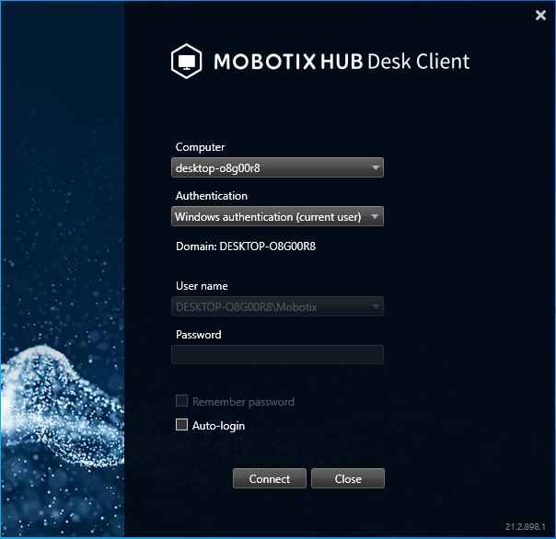Close the login window with the X icon
Image resolution: width=556 pixels, height=539 pixels.
(x=540, y=15)
